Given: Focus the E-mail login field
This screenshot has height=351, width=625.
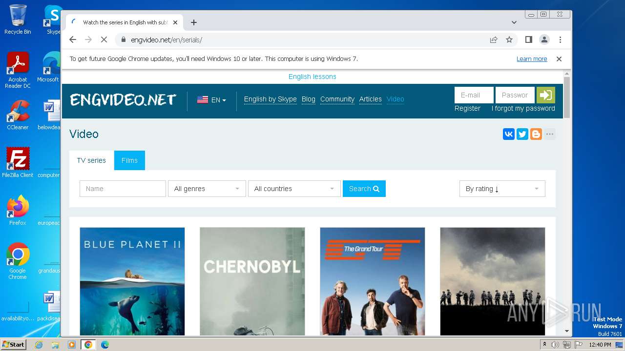Looking at the screenshot, I should coord(474,95).
